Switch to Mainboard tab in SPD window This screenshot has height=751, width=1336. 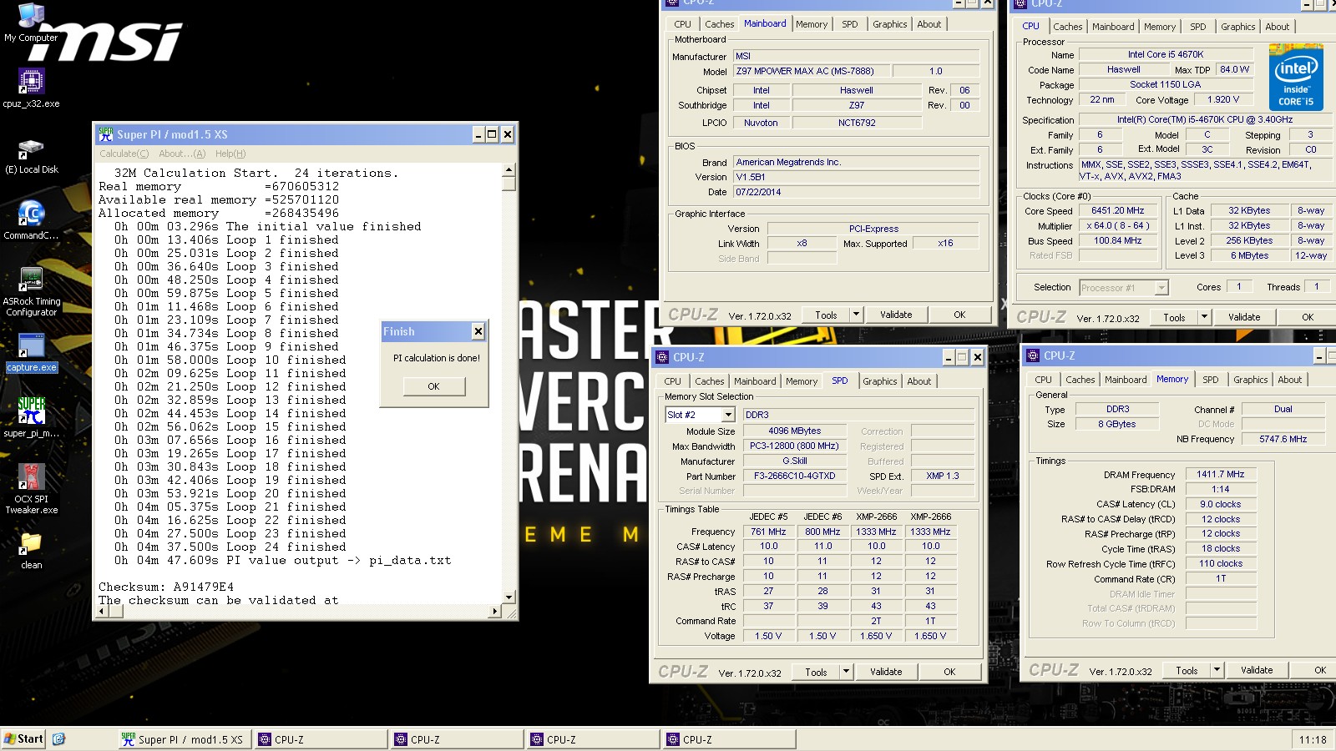(x=755, y=381)
